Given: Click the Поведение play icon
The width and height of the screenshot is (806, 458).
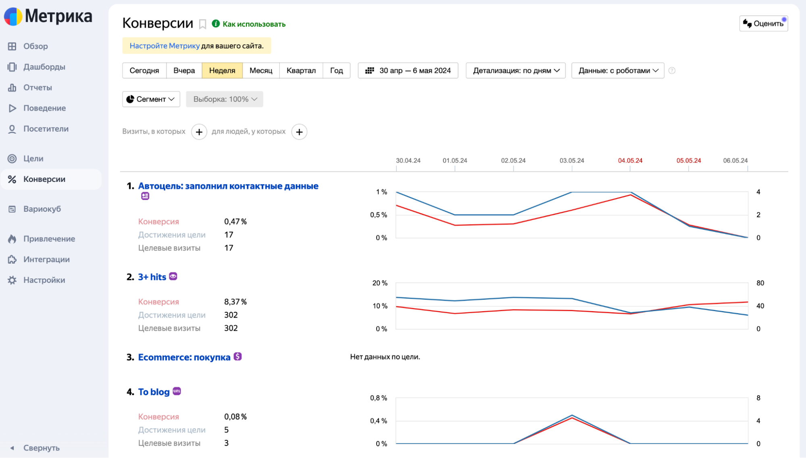Looking at the screenshot, I should click(12, 108).
